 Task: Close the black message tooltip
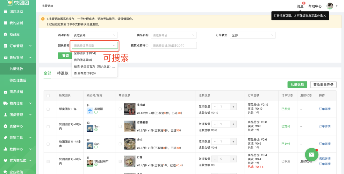tap(325, 16)
